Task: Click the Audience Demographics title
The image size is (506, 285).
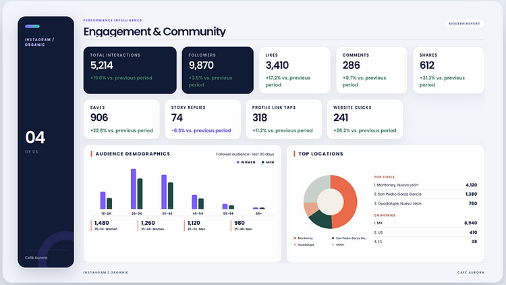Action: tap(133, 154)
